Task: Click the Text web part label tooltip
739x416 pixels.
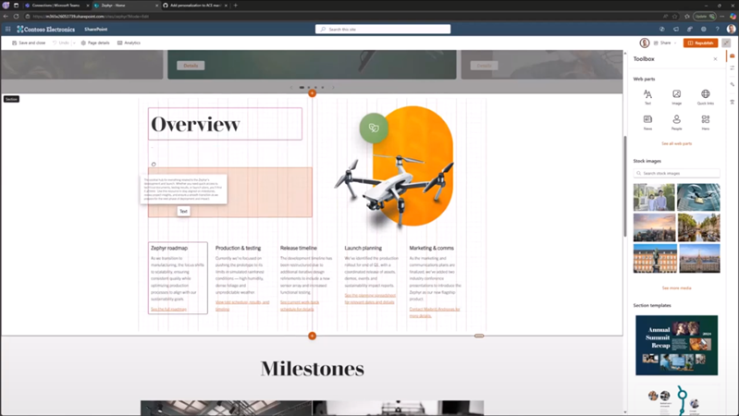Action: tap(183, 211)
